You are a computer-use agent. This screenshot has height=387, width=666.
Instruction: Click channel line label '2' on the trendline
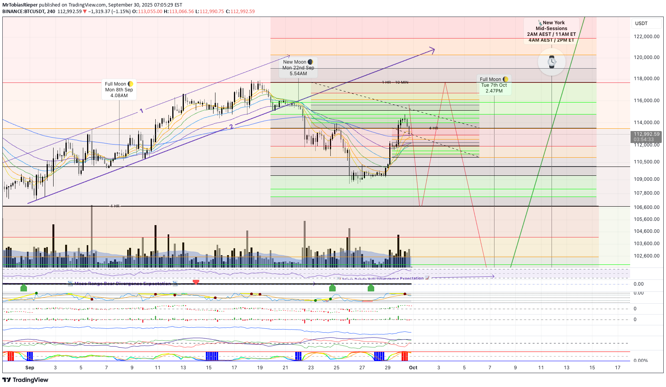(x=231, y=127)
